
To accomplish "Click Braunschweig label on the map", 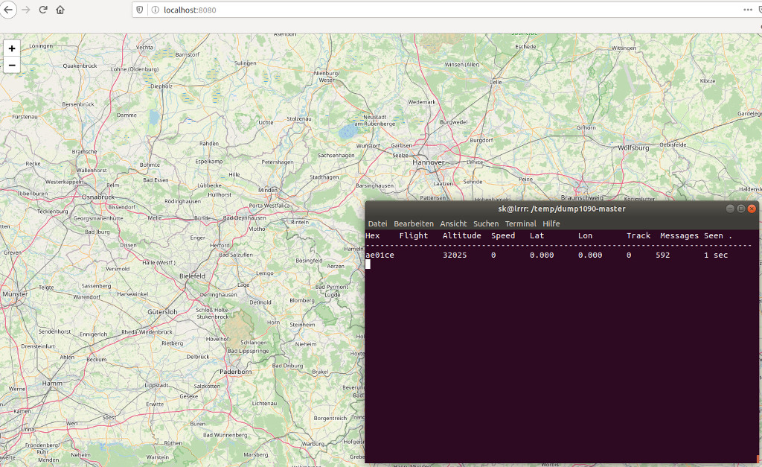I will (582, 197).
